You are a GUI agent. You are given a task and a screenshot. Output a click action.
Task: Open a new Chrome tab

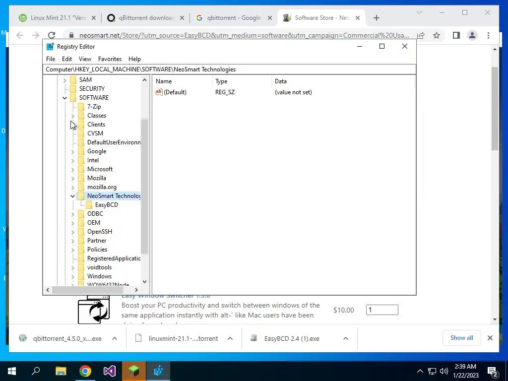point(376,18)
